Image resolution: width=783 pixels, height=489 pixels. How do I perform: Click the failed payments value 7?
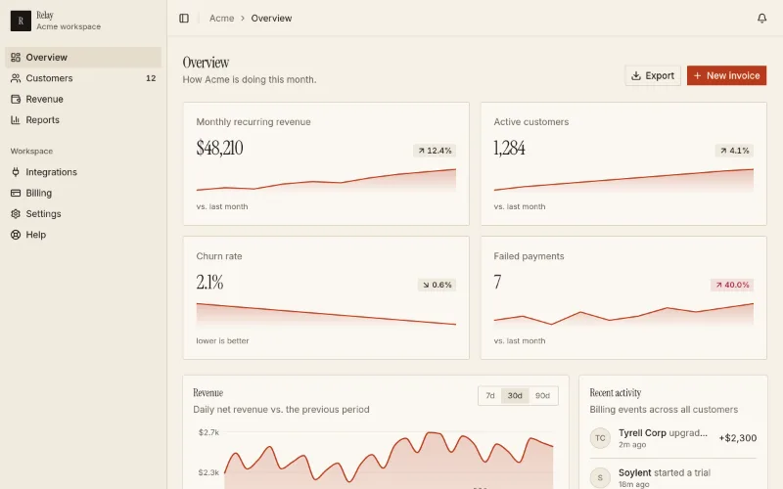click(x=497, y=282)
